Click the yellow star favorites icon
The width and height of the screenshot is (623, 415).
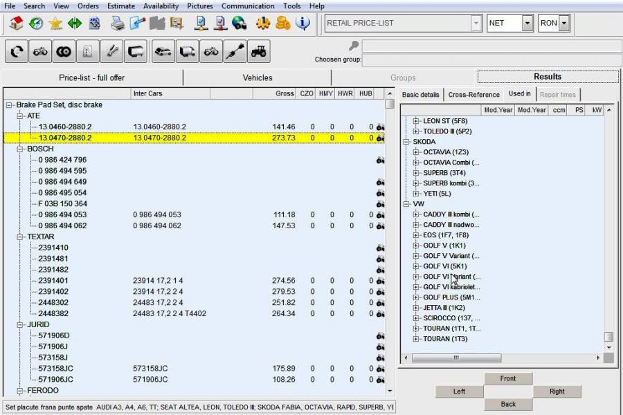pyautogui.click(x=55, y=24)
